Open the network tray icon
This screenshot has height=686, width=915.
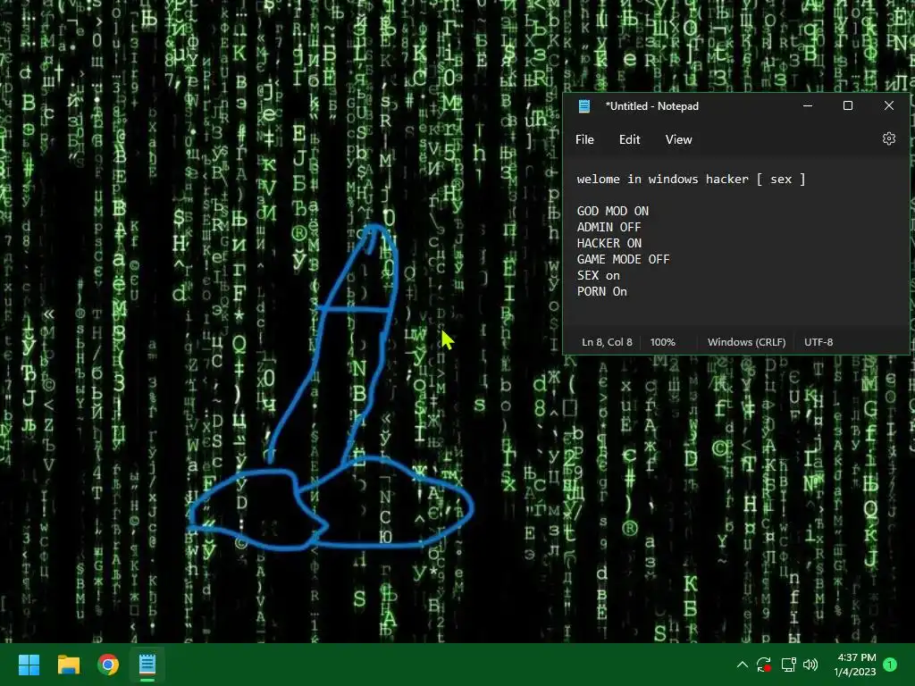click(x=788, y=665)
